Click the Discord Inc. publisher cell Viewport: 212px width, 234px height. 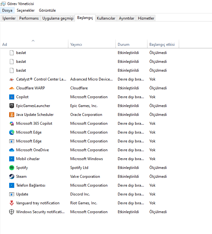coord(80,194)
